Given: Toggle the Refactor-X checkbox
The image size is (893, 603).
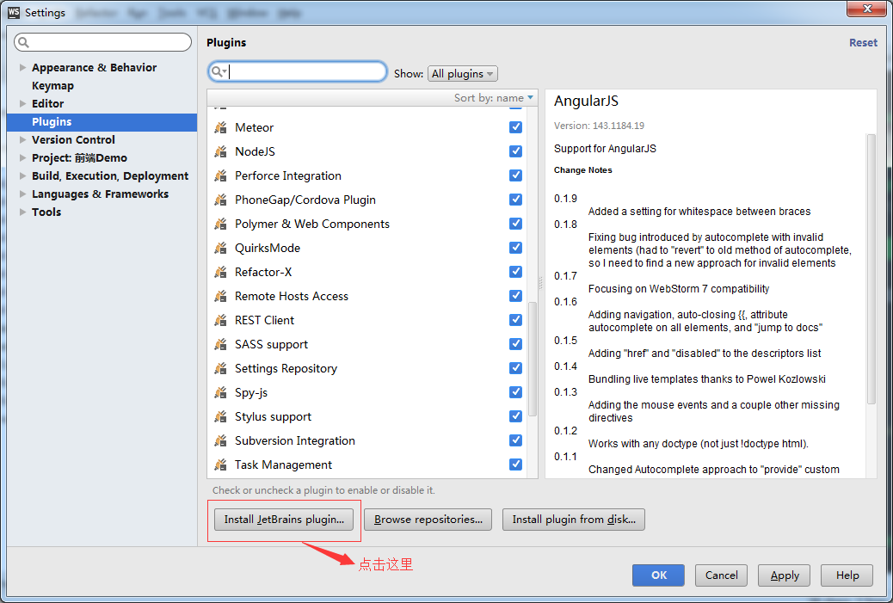Looking at the screenshot, I should [515, 272].
